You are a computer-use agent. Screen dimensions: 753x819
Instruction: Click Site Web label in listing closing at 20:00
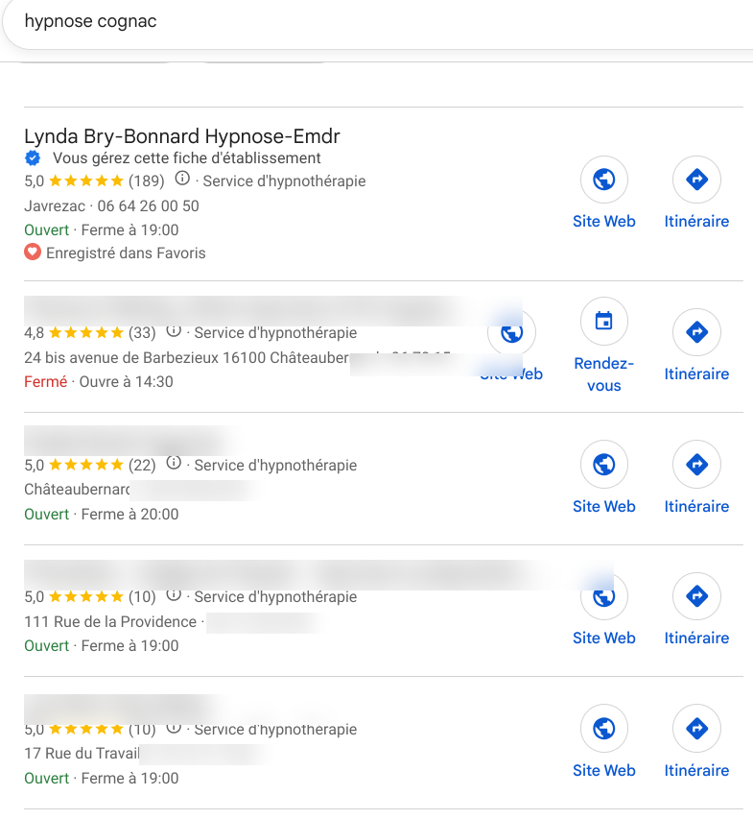pyautogui.click(x=603, y=506)
